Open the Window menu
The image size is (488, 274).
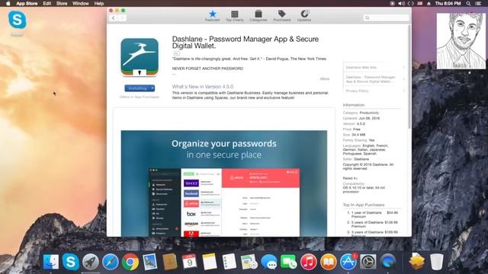(x=81, y=3)
